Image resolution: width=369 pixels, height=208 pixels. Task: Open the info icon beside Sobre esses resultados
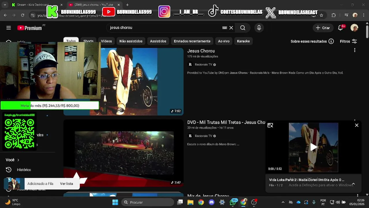(331, 41)
